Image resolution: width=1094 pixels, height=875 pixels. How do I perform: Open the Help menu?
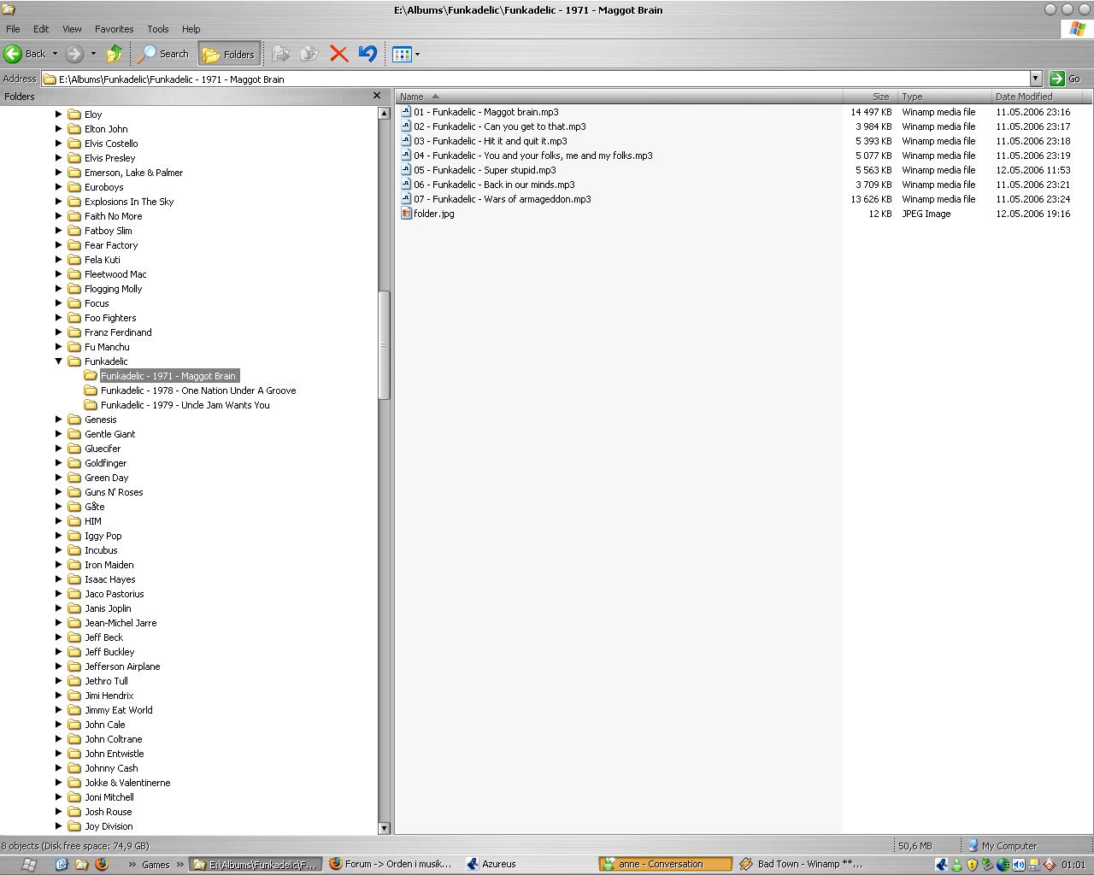click(191, 29)
